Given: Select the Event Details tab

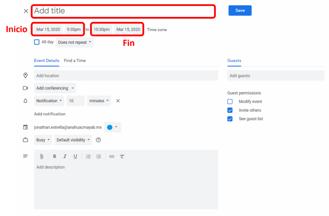Looking at the screenshot, I should tap(47, 61).
